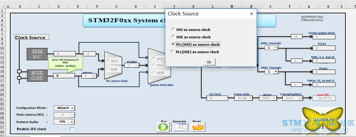The height and width of the screenshot is (137, 356).
Task: Click the error (%) value 28.9773
Action: (324, 98)
